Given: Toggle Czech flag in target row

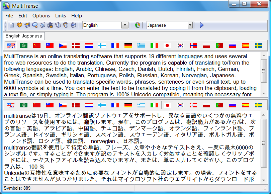Looking at the screenshot, I should click(63, 105).
